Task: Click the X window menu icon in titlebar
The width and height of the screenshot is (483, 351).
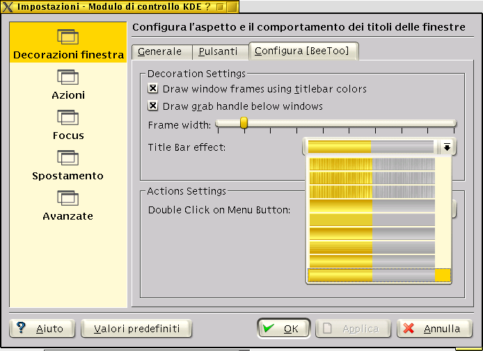Action: coord(8,6)
